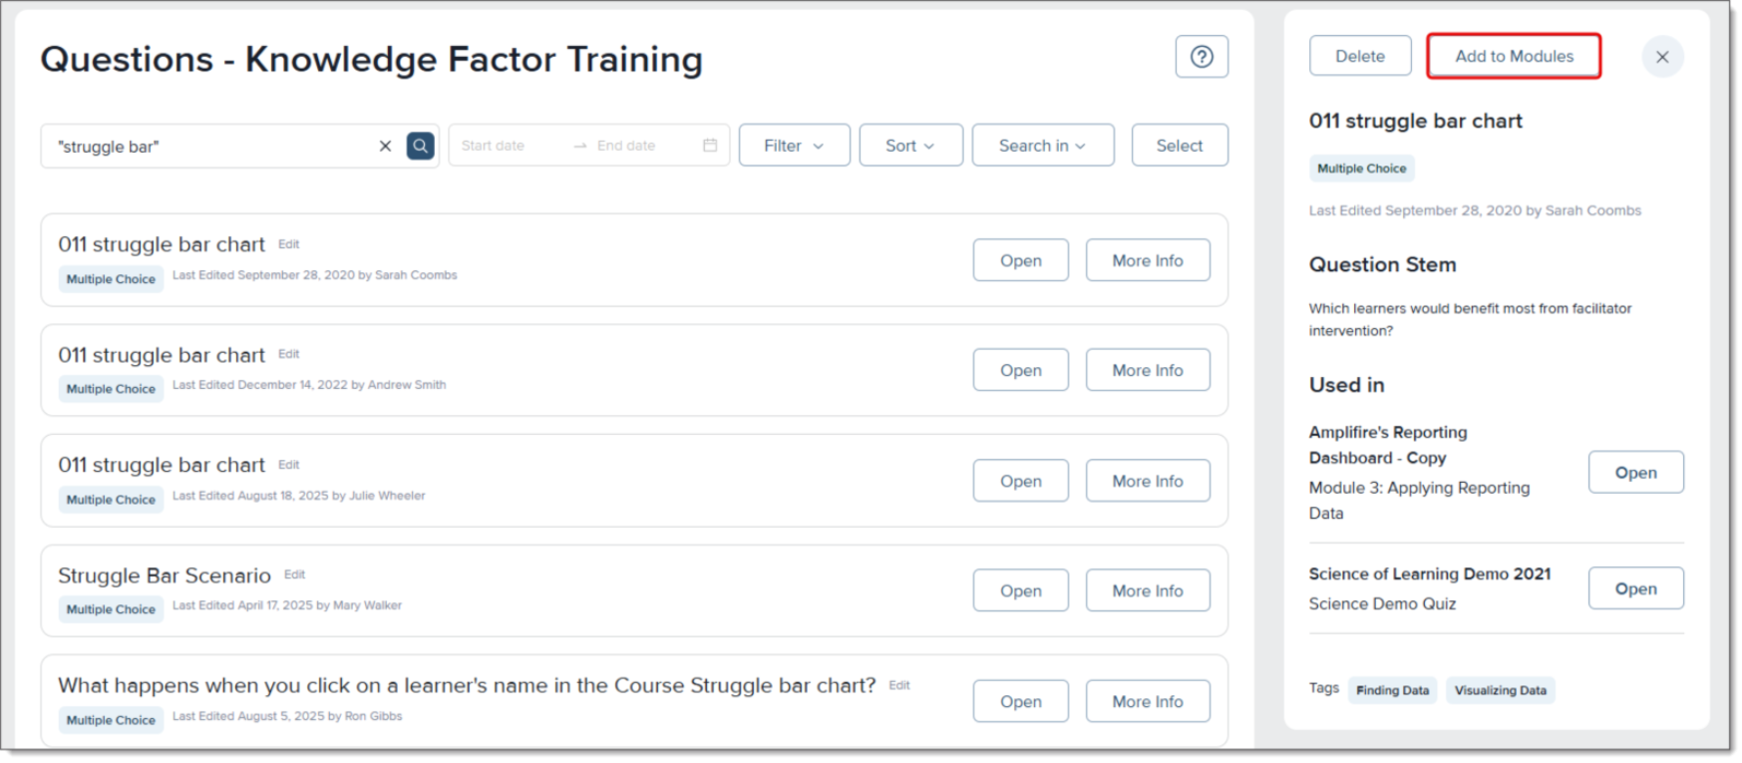Viewport: 1742px width, 763px height.
Task: Click Add to Modules button
Action: [1514, 57]
